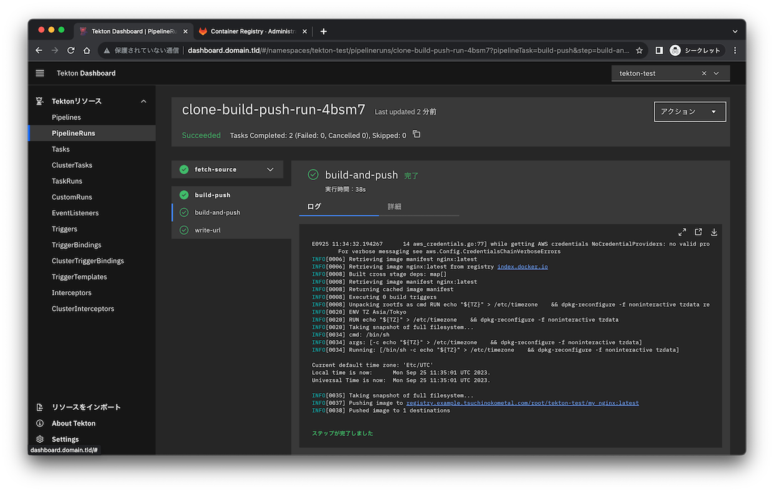Click the browser address bar URL
774x492 pixels.
pos(408,50)
